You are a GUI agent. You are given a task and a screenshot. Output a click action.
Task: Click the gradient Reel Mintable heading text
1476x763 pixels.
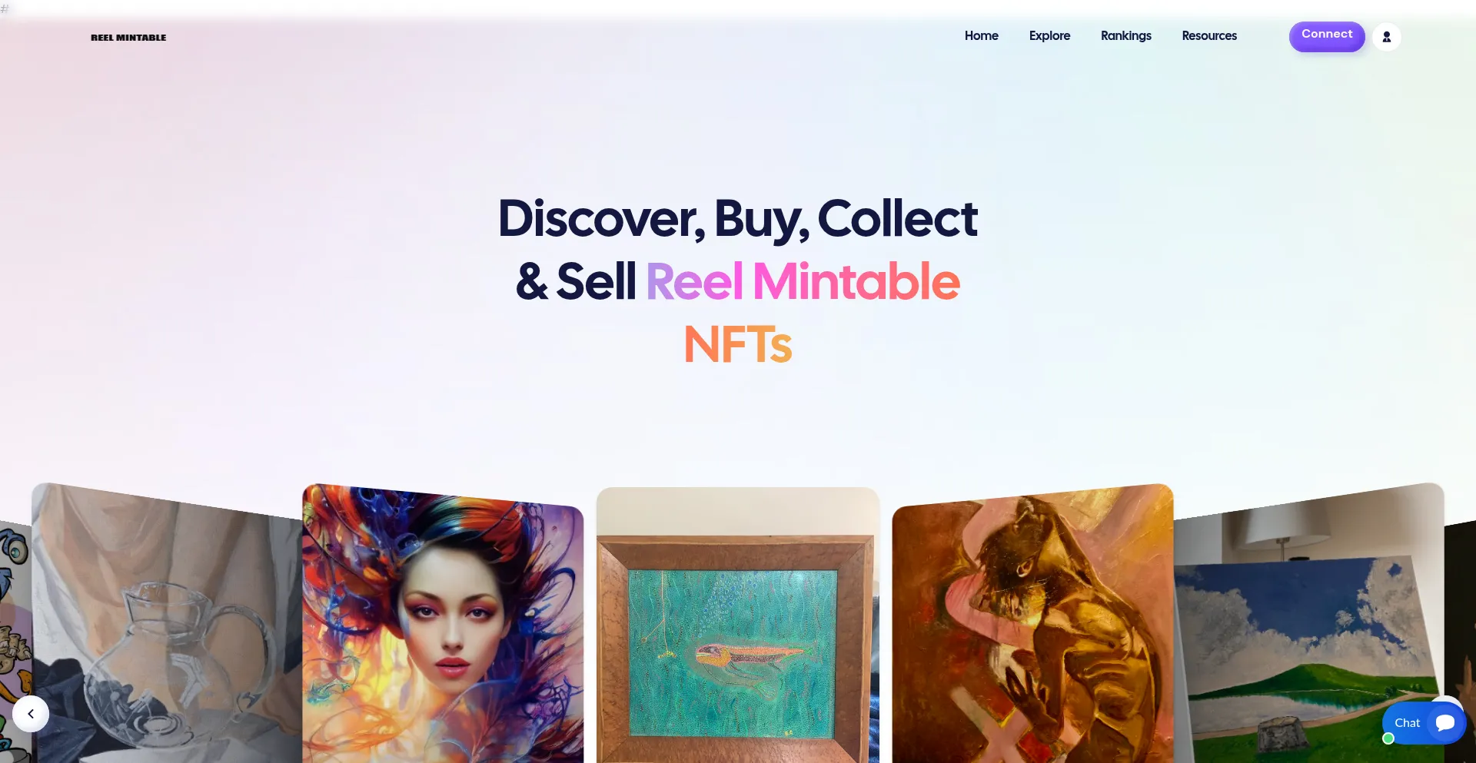[803, 281]
